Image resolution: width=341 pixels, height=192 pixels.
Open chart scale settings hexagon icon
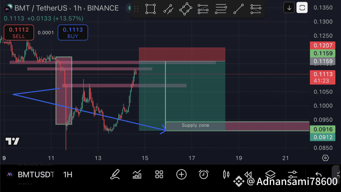tap(325, 158)
